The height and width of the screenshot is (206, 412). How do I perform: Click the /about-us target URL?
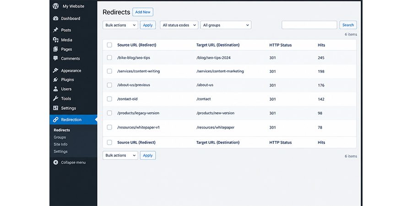(205, 85)
